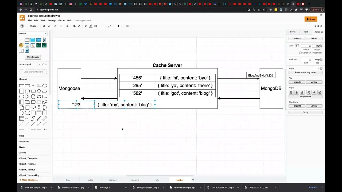Click the Angle input field
The image size is (342, 192).
coord(316,69)
